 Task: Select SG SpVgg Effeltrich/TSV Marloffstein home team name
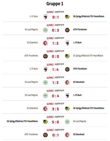(x=22, y=121)
